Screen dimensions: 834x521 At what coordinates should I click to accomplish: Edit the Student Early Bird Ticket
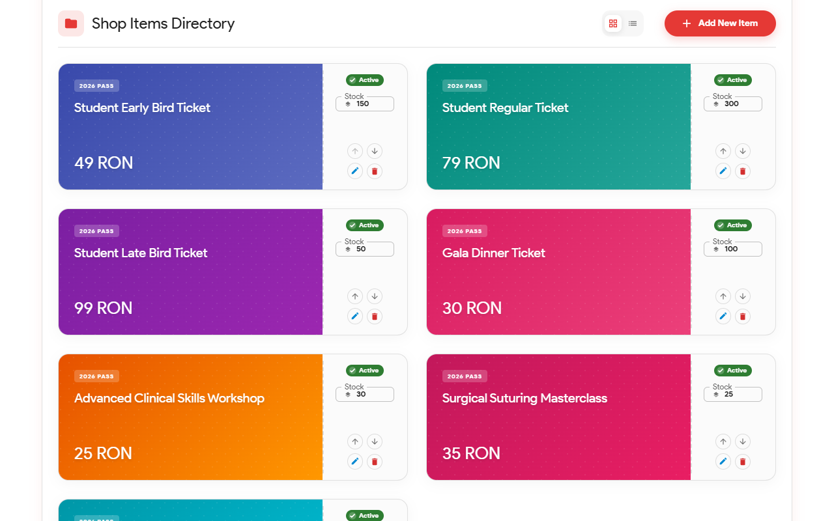click(355, 171)
